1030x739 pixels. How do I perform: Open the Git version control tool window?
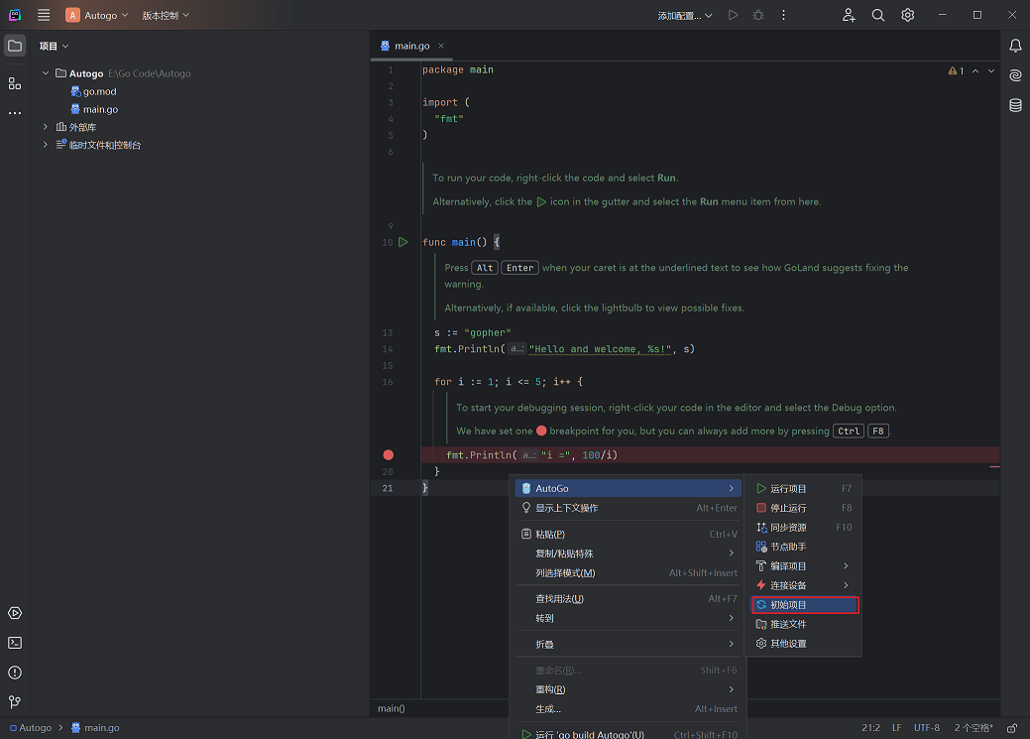coord(15,702)
